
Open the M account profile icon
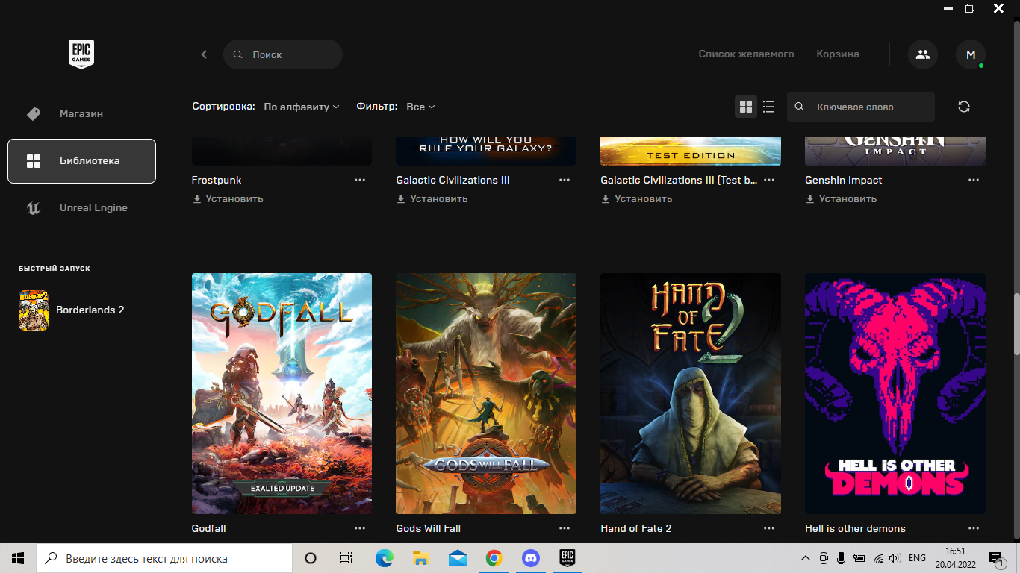click(x=971, y=54)
